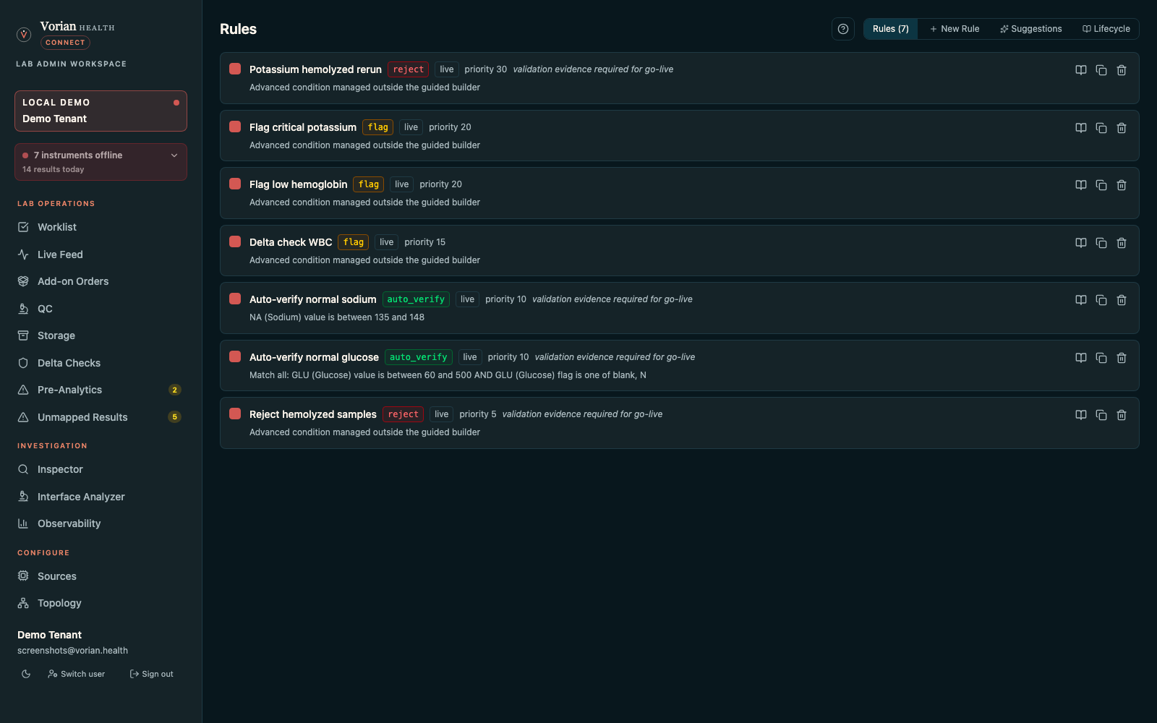Click the flag tag on Delta check WBC
The image size is (1157, 723).
pos(354,242)
